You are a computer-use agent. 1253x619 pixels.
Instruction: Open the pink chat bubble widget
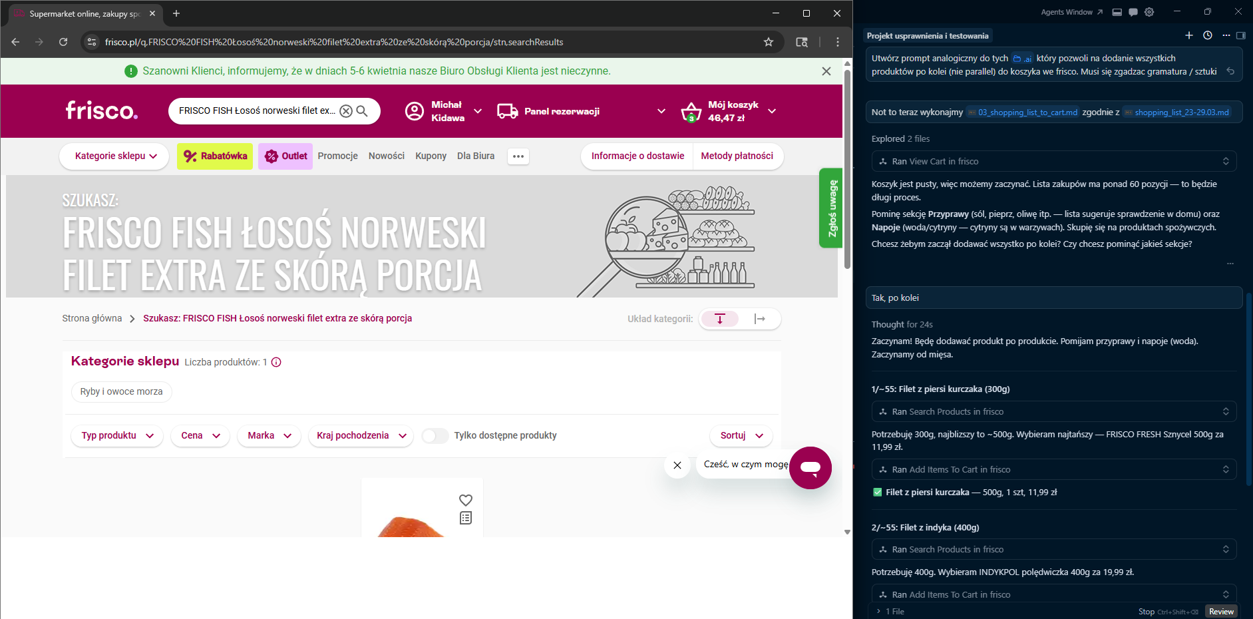click(x=810, y=468)
